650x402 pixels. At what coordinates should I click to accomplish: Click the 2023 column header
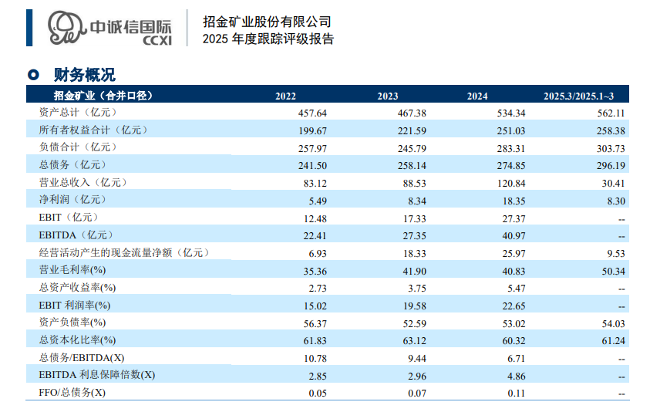(x=388, y=96)
